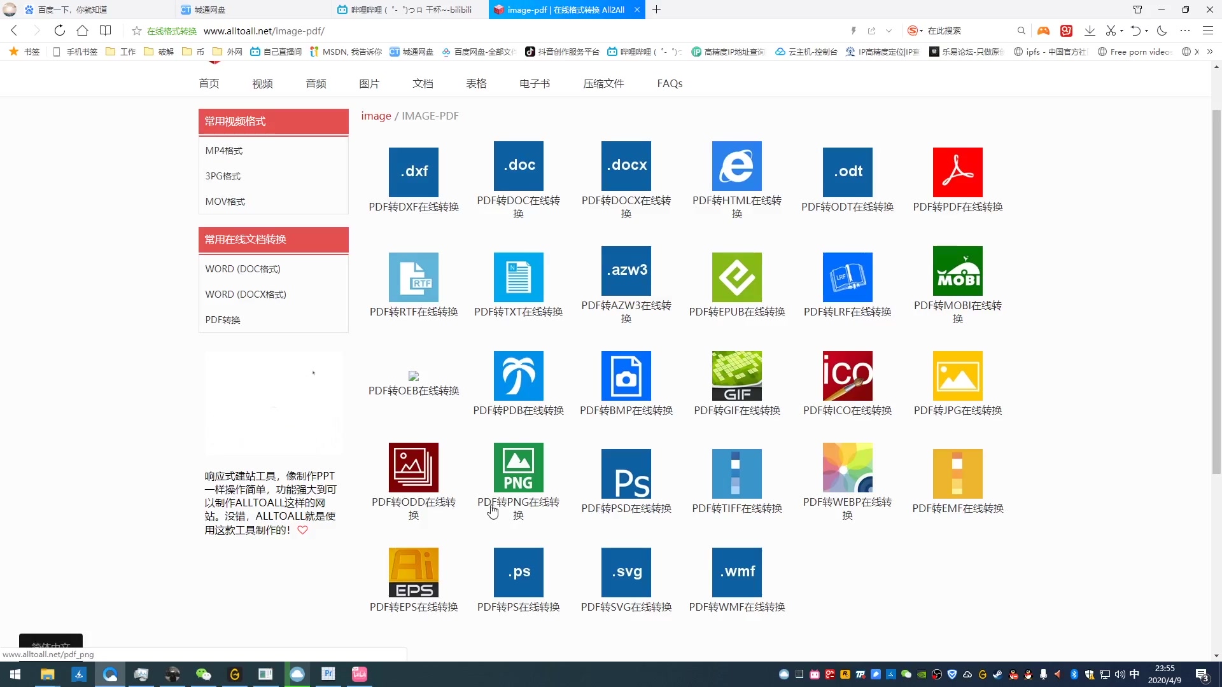This screenshot has width=1222, height=687.
Task: Click the broken PDF to OEB image
Action: coord(414,376)
